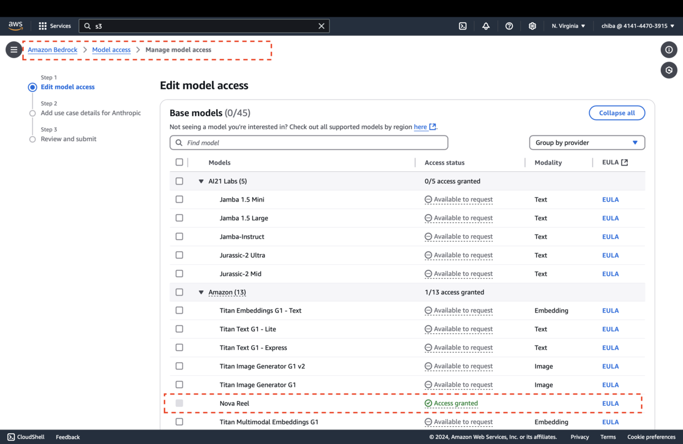683x444 pixels.
Task: Collapse the Amazon group
Action: pos(201,293)
